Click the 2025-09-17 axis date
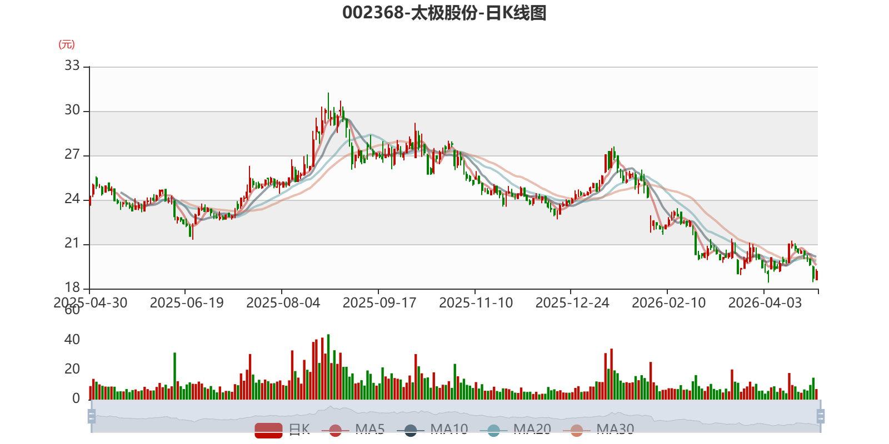This screenshot has height=444, width=889. tap(379, 302)
